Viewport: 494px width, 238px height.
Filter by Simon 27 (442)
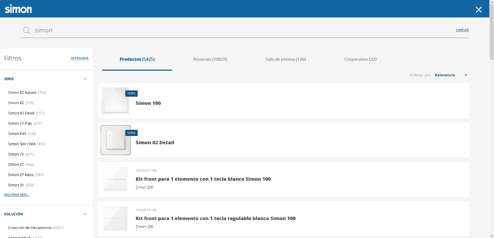(x=21, y=164)
